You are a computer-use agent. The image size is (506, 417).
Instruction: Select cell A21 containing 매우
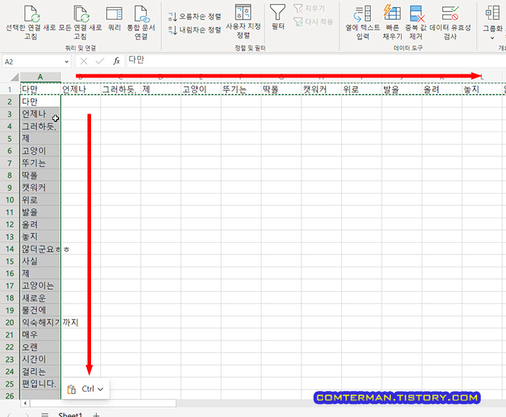click(40, 335)
